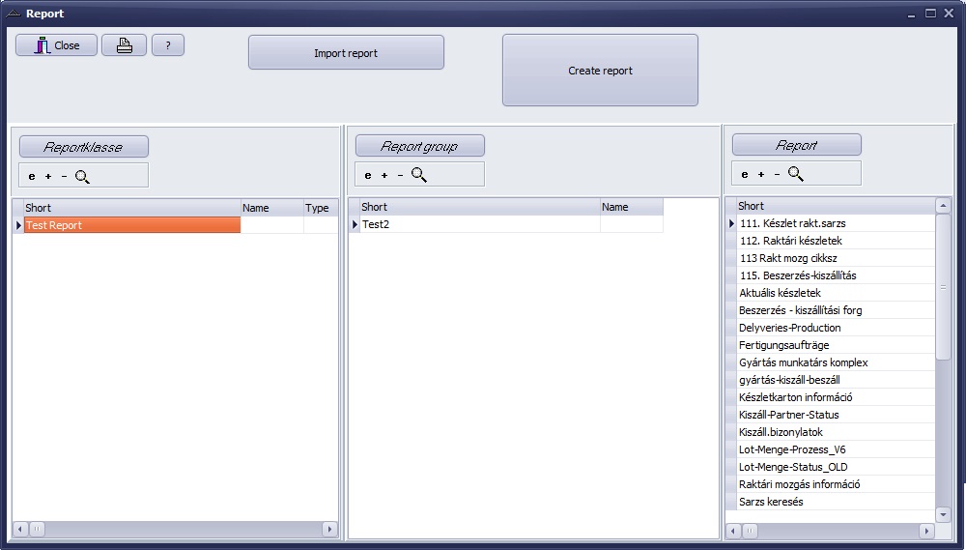
Task: Select 'Aktuális készletek' report entry
Action: (x=780, y=293)
